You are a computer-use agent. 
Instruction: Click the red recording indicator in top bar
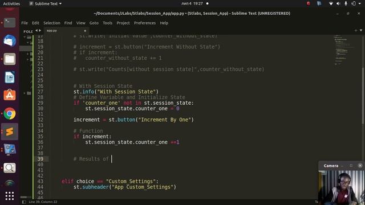pyautogui.click(x=309, y=3)
